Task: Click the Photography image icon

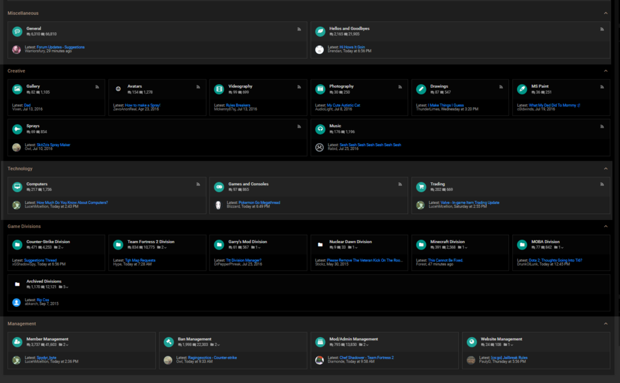Action: tap(320, 89)
